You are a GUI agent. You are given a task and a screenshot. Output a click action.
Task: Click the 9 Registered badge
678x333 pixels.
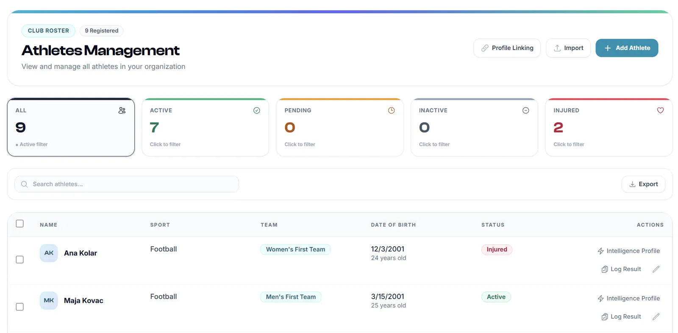101,31
